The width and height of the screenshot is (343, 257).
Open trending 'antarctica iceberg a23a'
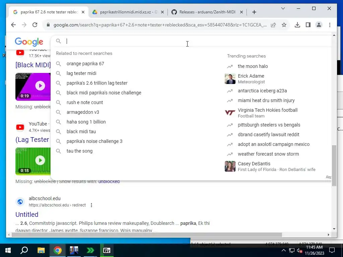tap(262, 91)
